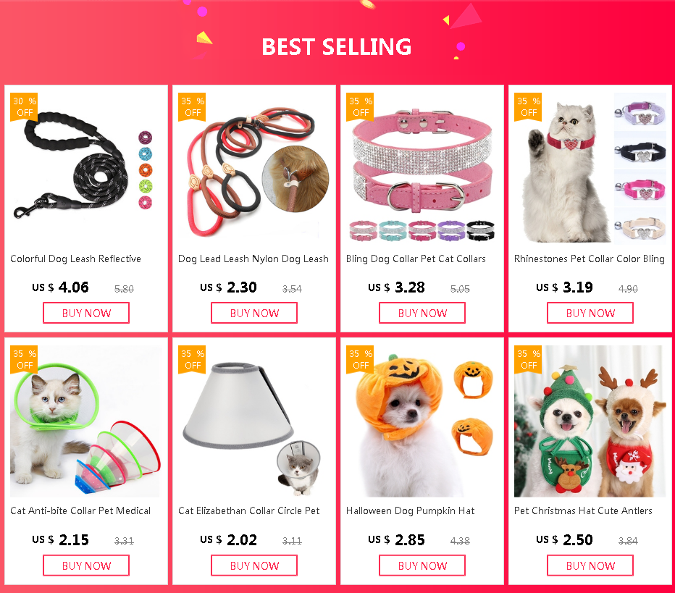
Task: Open the Christmas hat dogs photo
Action: pos(590,421)
